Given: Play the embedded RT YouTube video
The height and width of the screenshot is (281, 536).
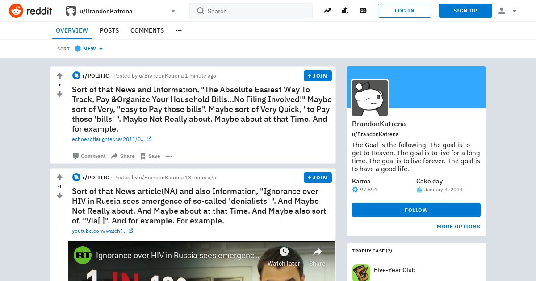Looking at the screenshot, I should click(202, 261).
